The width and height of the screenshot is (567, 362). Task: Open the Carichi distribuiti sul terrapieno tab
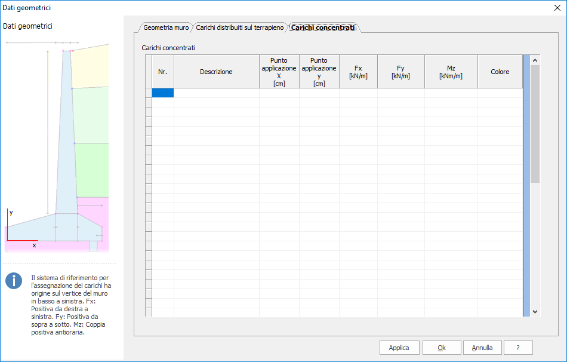click(x=240, y=27)
